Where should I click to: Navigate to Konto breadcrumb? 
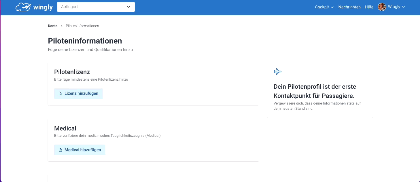pos(53,26)
